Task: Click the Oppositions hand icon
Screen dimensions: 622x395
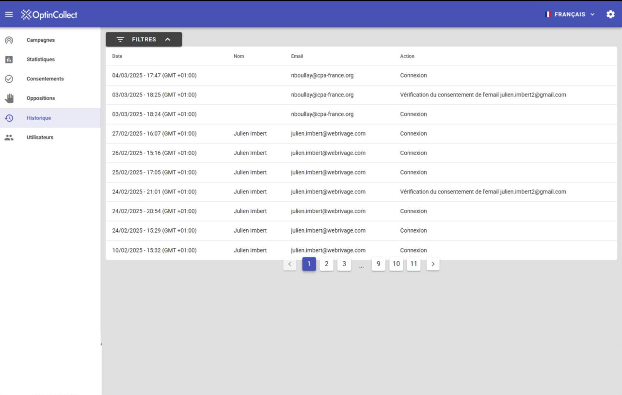Action: coord(9,98)
